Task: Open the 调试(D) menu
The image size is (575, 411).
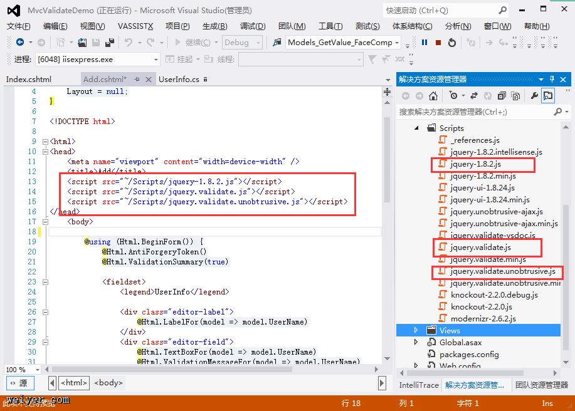Action: click(253, 26)
